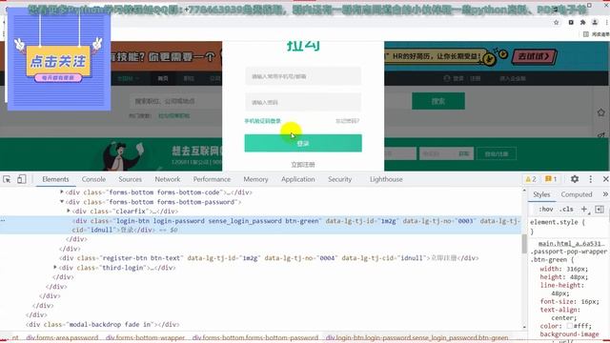Click the Elements panel vertical scrollbar
The height and width of the screenshot is (343, 610).
(x=524, y=245)
